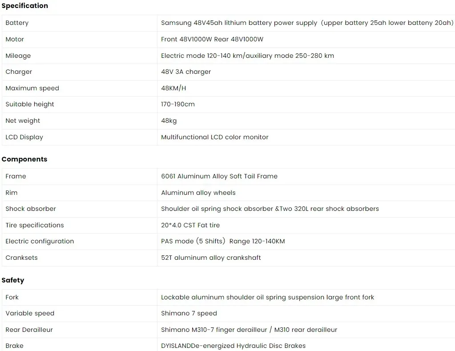Screen dimensions: 455x351
Task: Select the PAS mode range value
Action: [223, 241]
